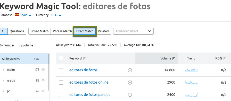Click volume value 2400
This screenshot has width=231, height=101.
[x=171, y=95]
